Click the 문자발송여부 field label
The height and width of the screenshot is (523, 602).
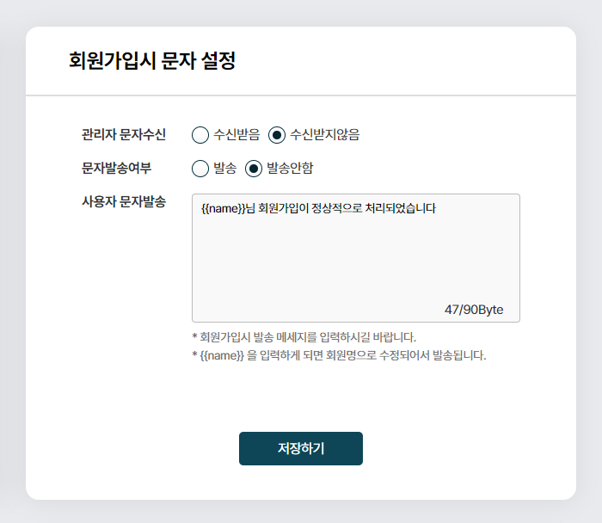[x=116, y=169]
